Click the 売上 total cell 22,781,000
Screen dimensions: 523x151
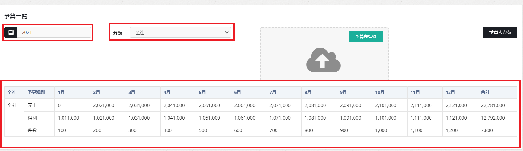[493, 105]
